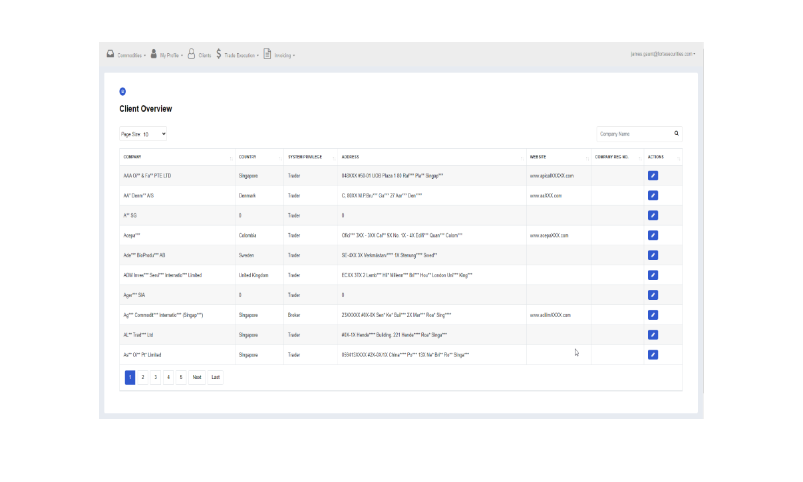This screenshot has width=803, height=482.
Task: Go to the Next page
Action: pos(197,378)
